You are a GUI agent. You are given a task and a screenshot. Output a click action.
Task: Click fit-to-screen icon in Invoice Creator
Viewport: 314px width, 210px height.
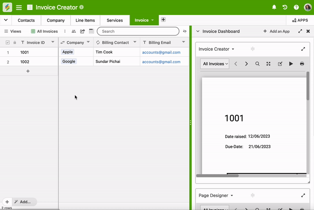click(x=268, y=64)
